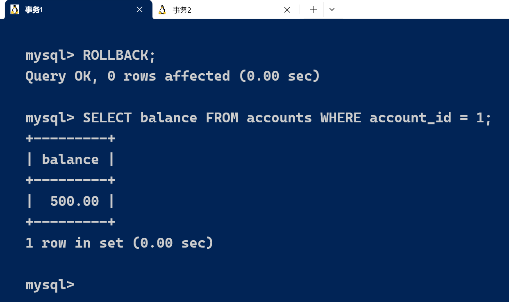The width and height of the screenshot is (509, 302).
Task: Click the balance column header
Action: [70, 160]
